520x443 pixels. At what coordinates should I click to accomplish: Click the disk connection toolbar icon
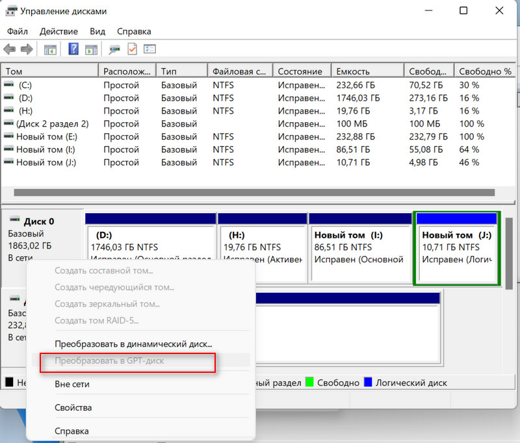click(x=114, y=49)
